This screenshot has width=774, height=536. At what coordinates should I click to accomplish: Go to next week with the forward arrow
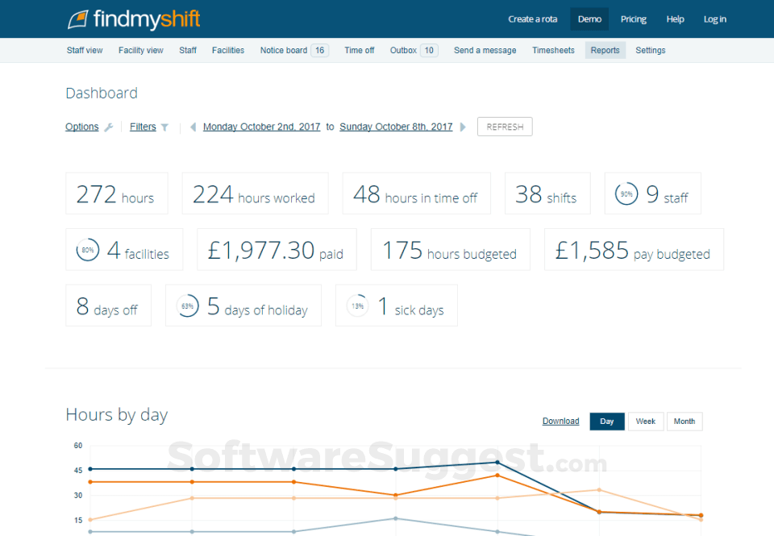point(462,127)
